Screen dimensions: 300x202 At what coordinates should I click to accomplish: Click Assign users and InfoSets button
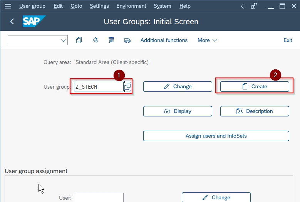(x=216, y=136)
